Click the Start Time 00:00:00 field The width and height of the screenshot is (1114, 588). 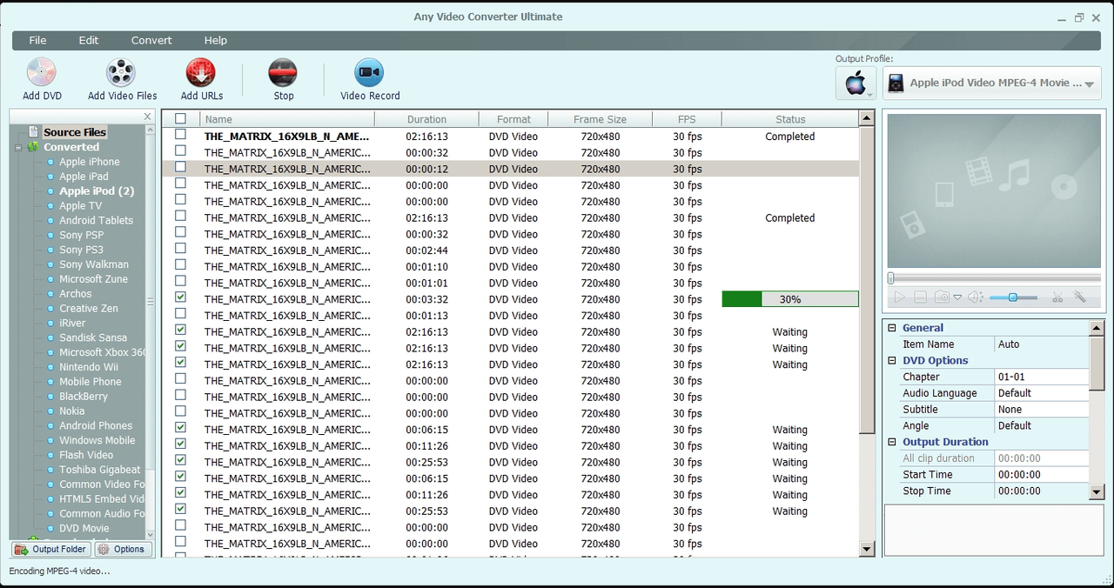[x=1041, y=475]
